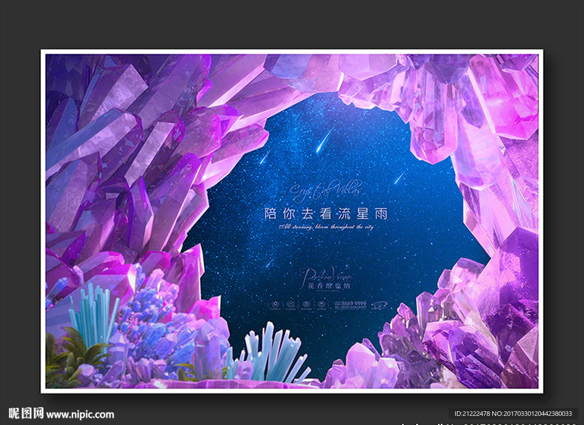Click the sketched car illustration icon
Viewport: 584px width, 425px height.
[380, 303]
